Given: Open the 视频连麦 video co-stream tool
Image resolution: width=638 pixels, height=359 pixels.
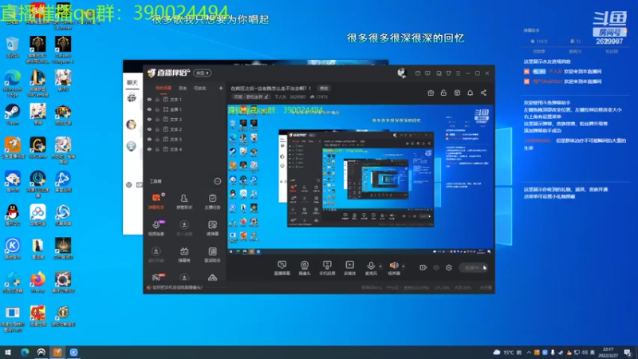Looking at the screenshot, I should [156, 228].
